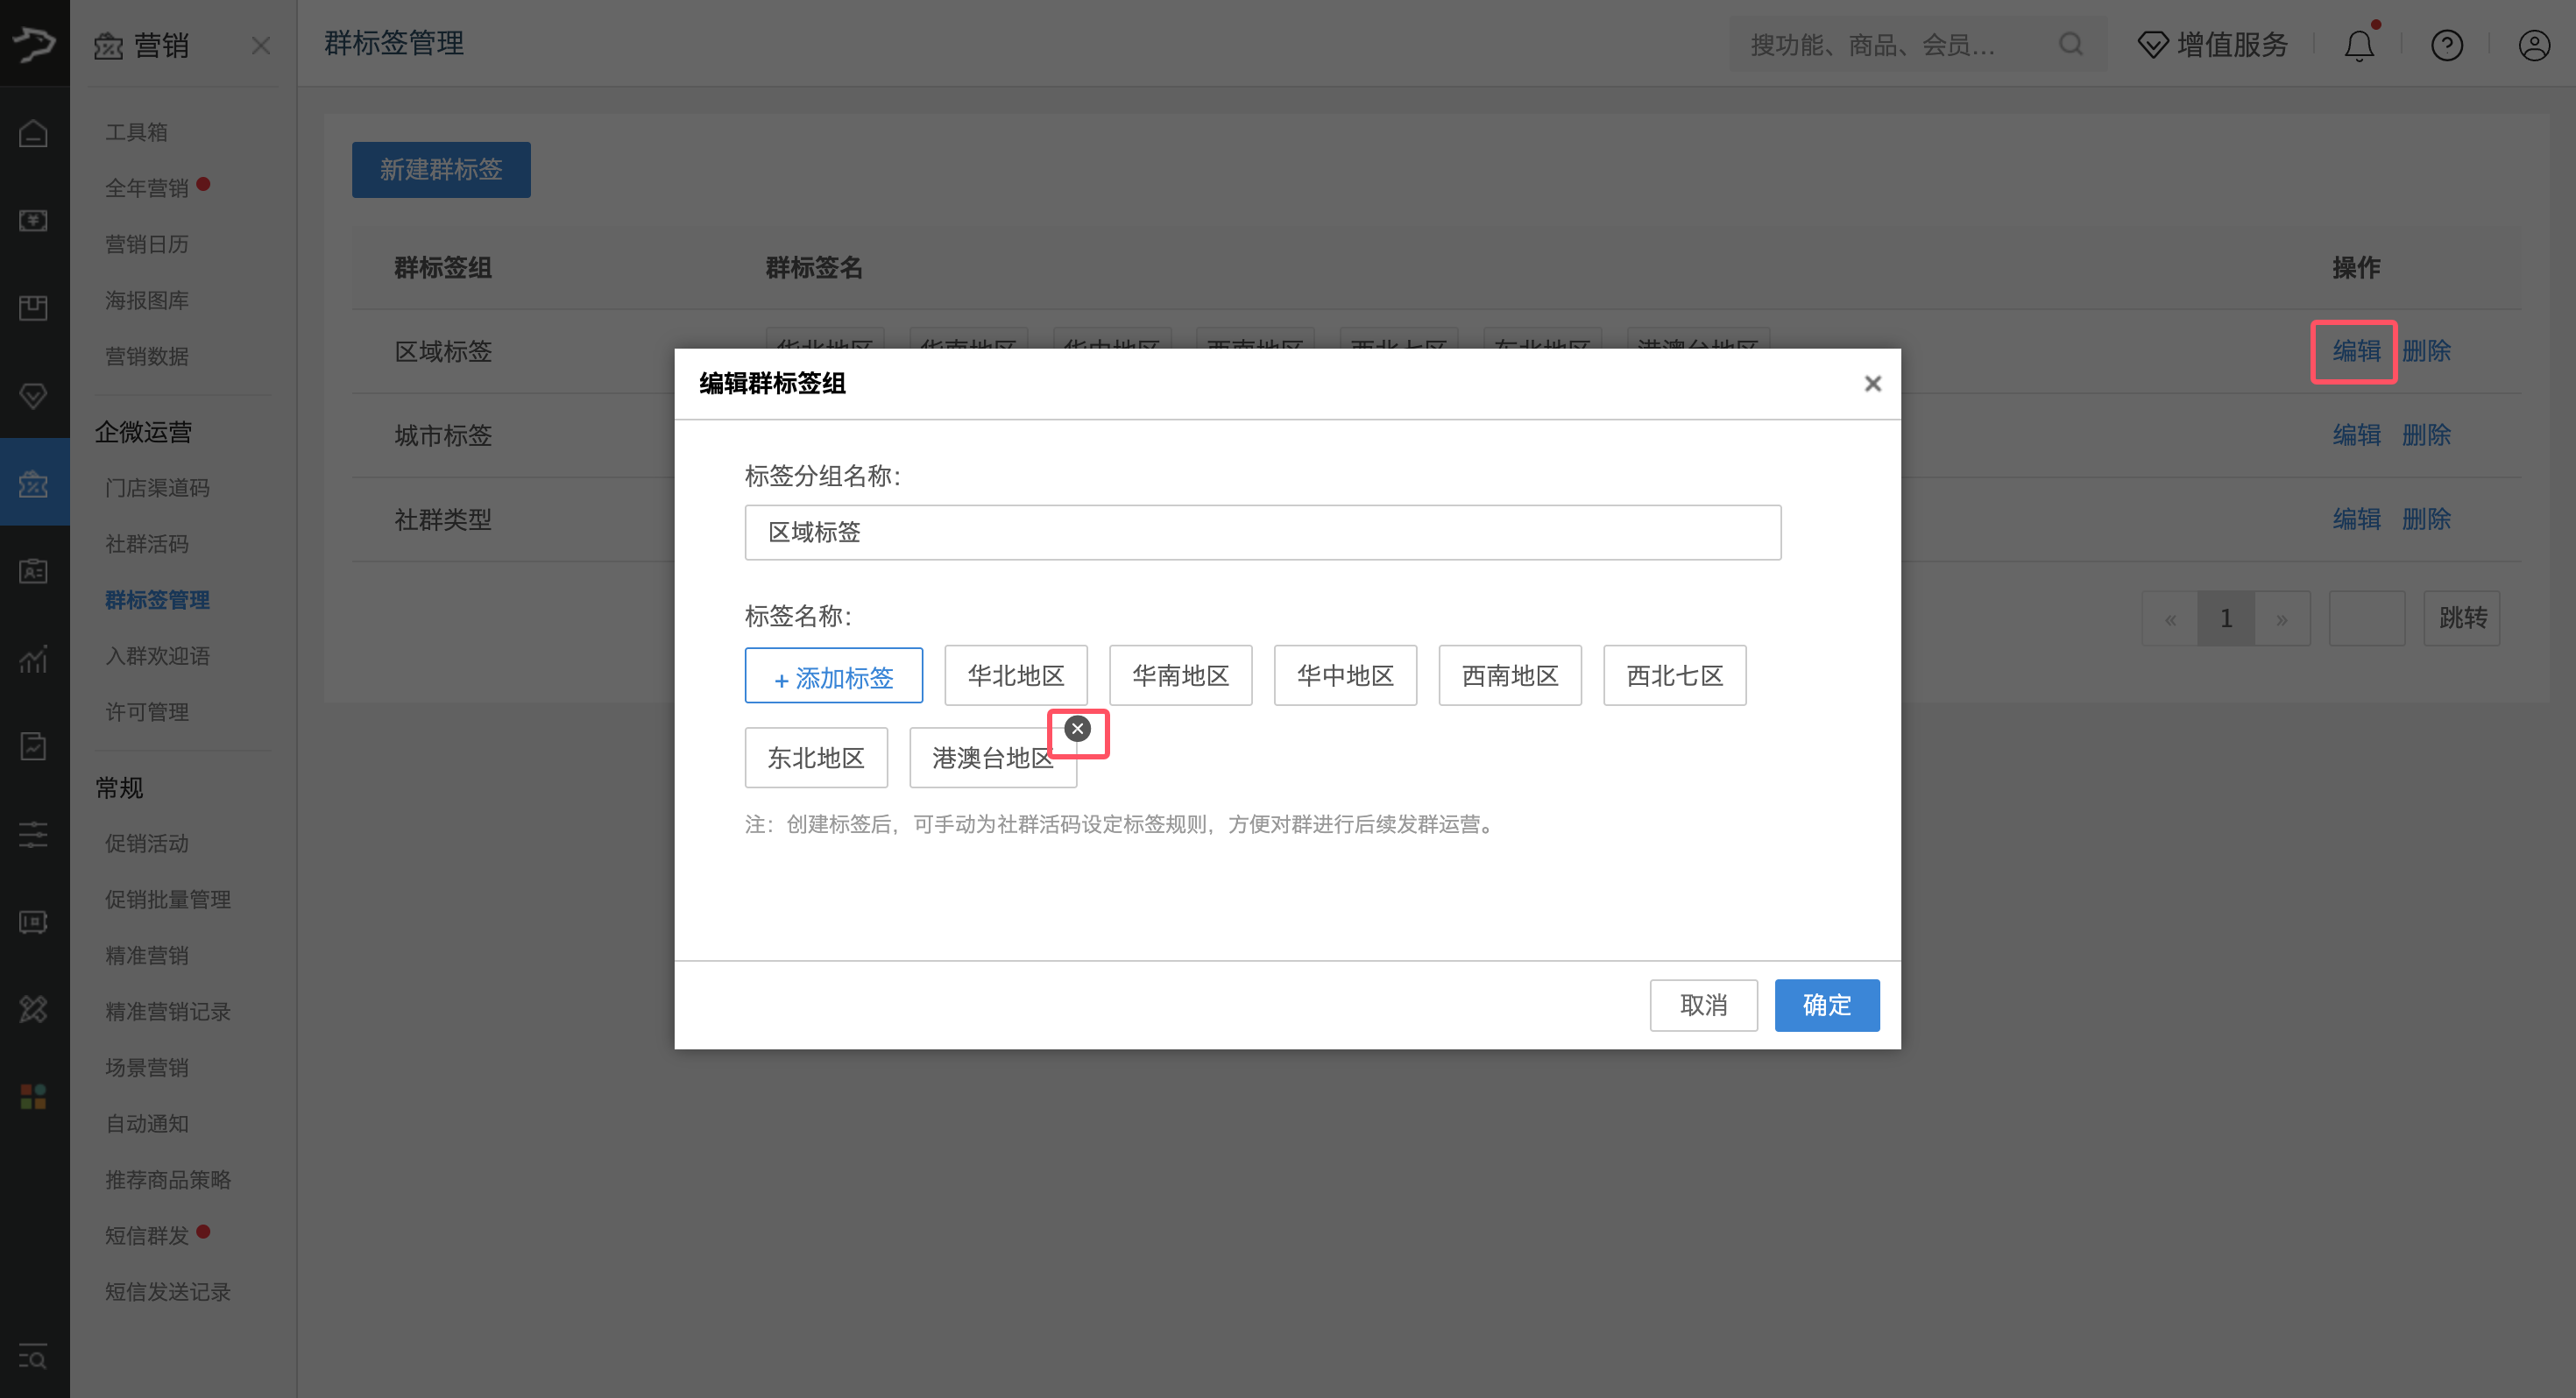Select the 华南地区 tag
Viewport: 2576px width, 1398px height.
[x=1181, y=676]
